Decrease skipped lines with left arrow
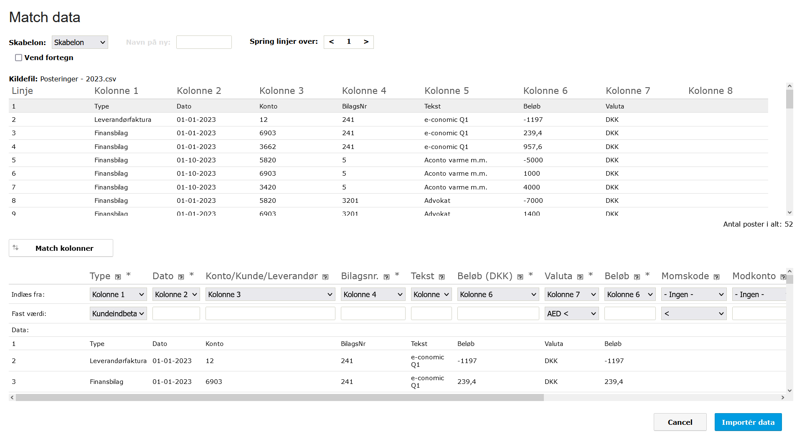Viewport: 802px width, 434px height. click(x=331, y=42)
